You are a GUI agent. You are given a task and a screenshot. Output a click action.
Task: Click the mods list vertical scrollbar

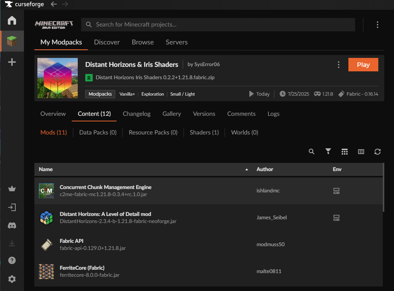384,188
